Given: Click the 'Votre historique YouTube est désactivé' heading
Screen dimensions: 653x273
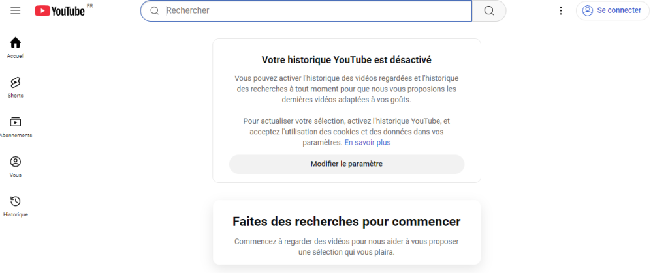Looking at the screenshot, I should pyautogui.click(x=346, y=59).
